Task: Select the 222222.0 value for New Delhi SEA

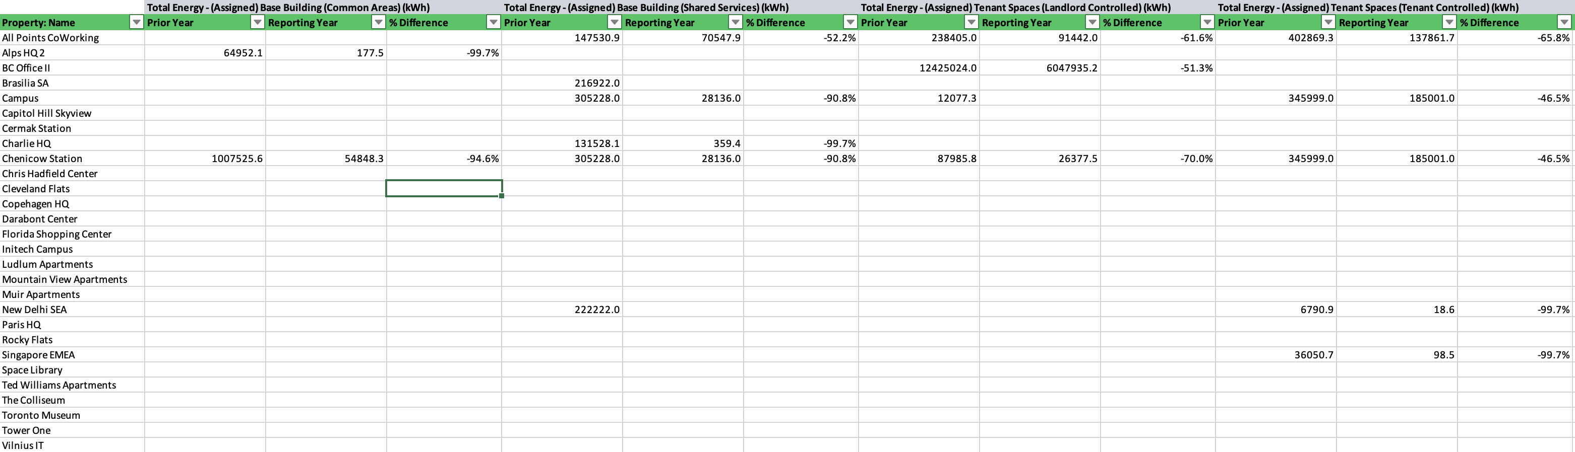Action: click(x=562, y=310)
